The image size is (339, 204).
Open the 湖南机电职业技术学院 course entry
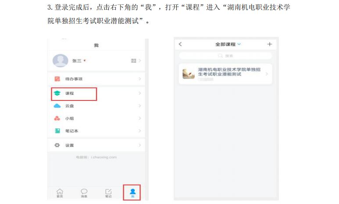click(225, 74)
